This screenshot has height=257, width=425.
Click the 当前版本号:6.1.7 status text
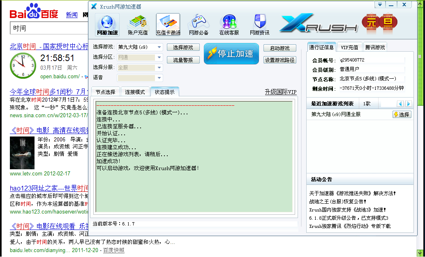click(x=113, y=224)
